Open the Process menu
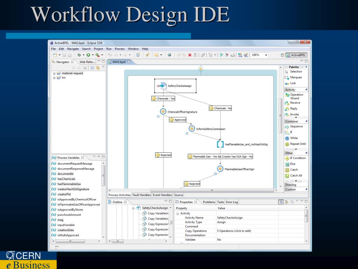 tap(120, 49)
